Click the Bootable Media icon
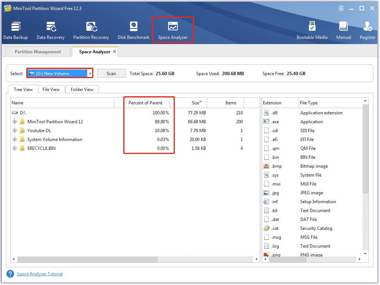380x285 pixels. (x=312, y=30)
